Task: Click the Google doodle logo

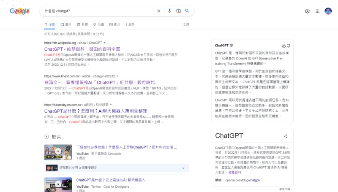Action: [19, 11]
